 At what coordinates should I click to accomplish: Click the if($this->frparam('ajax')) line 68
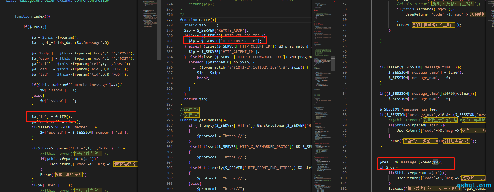[x=426, y=9]
